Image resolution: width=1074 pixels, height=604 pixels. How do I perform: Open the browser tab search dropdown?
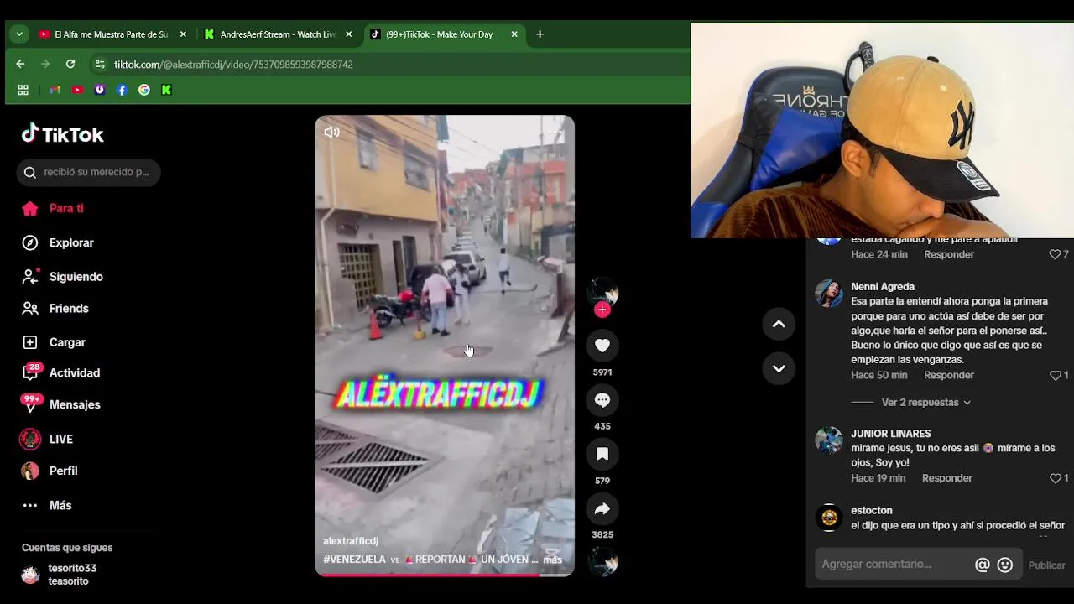[x=19, y=34]
